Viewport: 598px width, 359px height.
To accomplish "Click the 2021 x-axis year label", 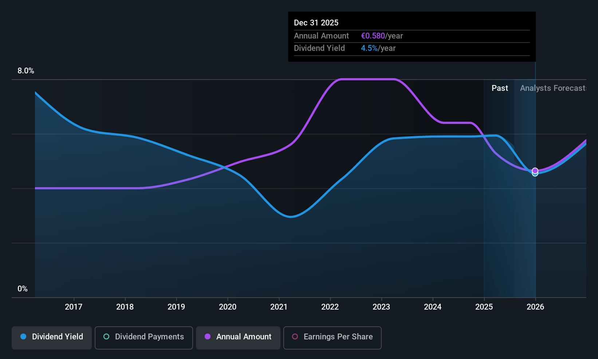I will point(279,307).
